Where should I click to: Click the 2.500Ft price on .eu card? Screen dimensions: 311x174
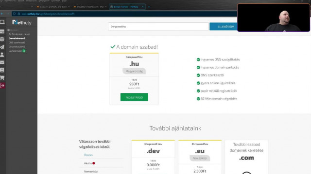coord(200,171)
